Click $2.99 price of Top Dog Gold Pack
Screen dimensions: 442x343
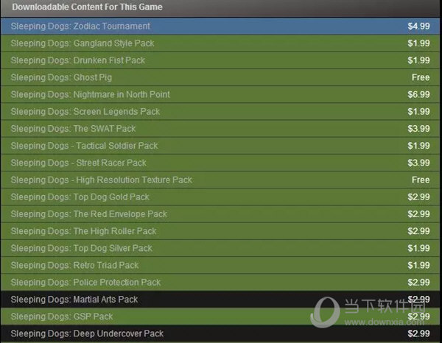click(418, 197)
